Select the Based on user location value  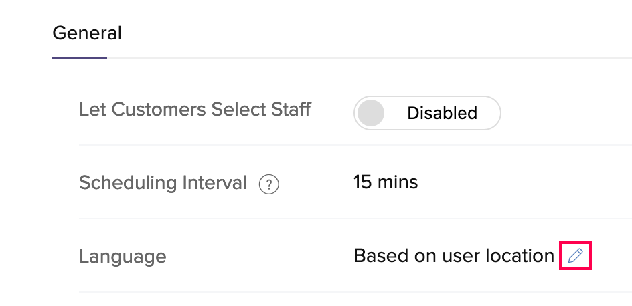pos(454,256)
